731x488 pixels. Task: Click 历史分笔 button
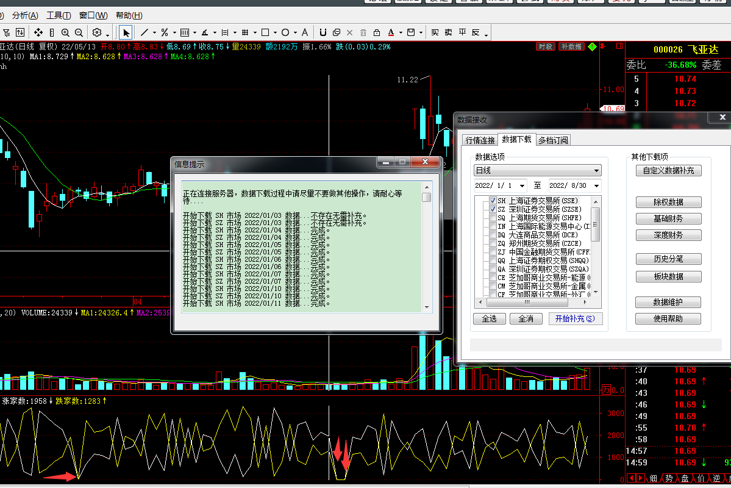pyautogui.click(x=669, y=259)
